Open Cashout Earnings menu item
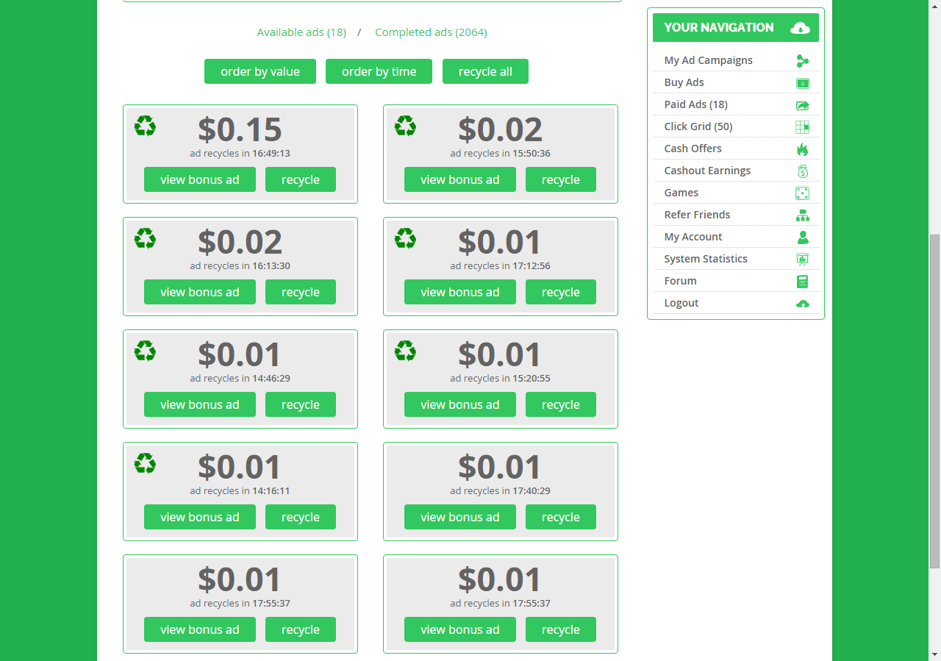The height and width of the screenshot is (661, 941). pos(707,171)
